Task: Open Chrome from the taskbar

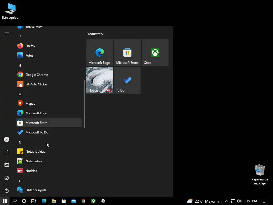Action: coord(83,201)
